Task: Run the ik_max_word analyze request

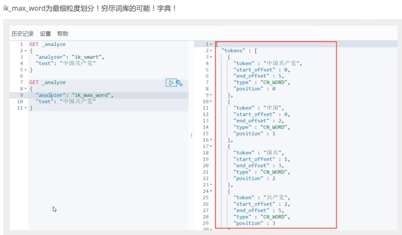Action: [171, 83]
